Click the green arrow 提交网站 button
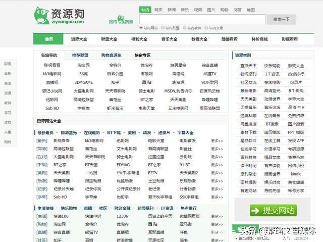The height and width of the screenshot is (242, 323). pos(273,211)
